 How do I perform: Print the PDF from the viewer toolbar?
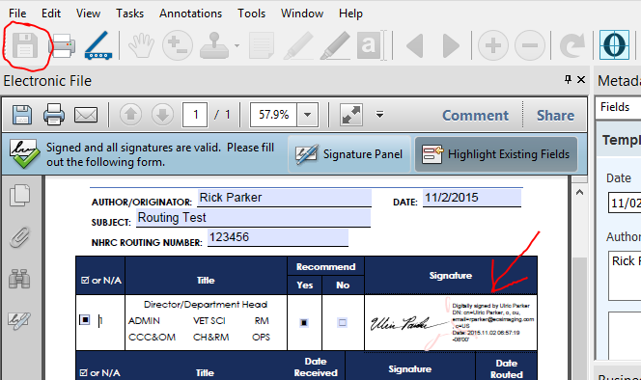coord(54,115)
